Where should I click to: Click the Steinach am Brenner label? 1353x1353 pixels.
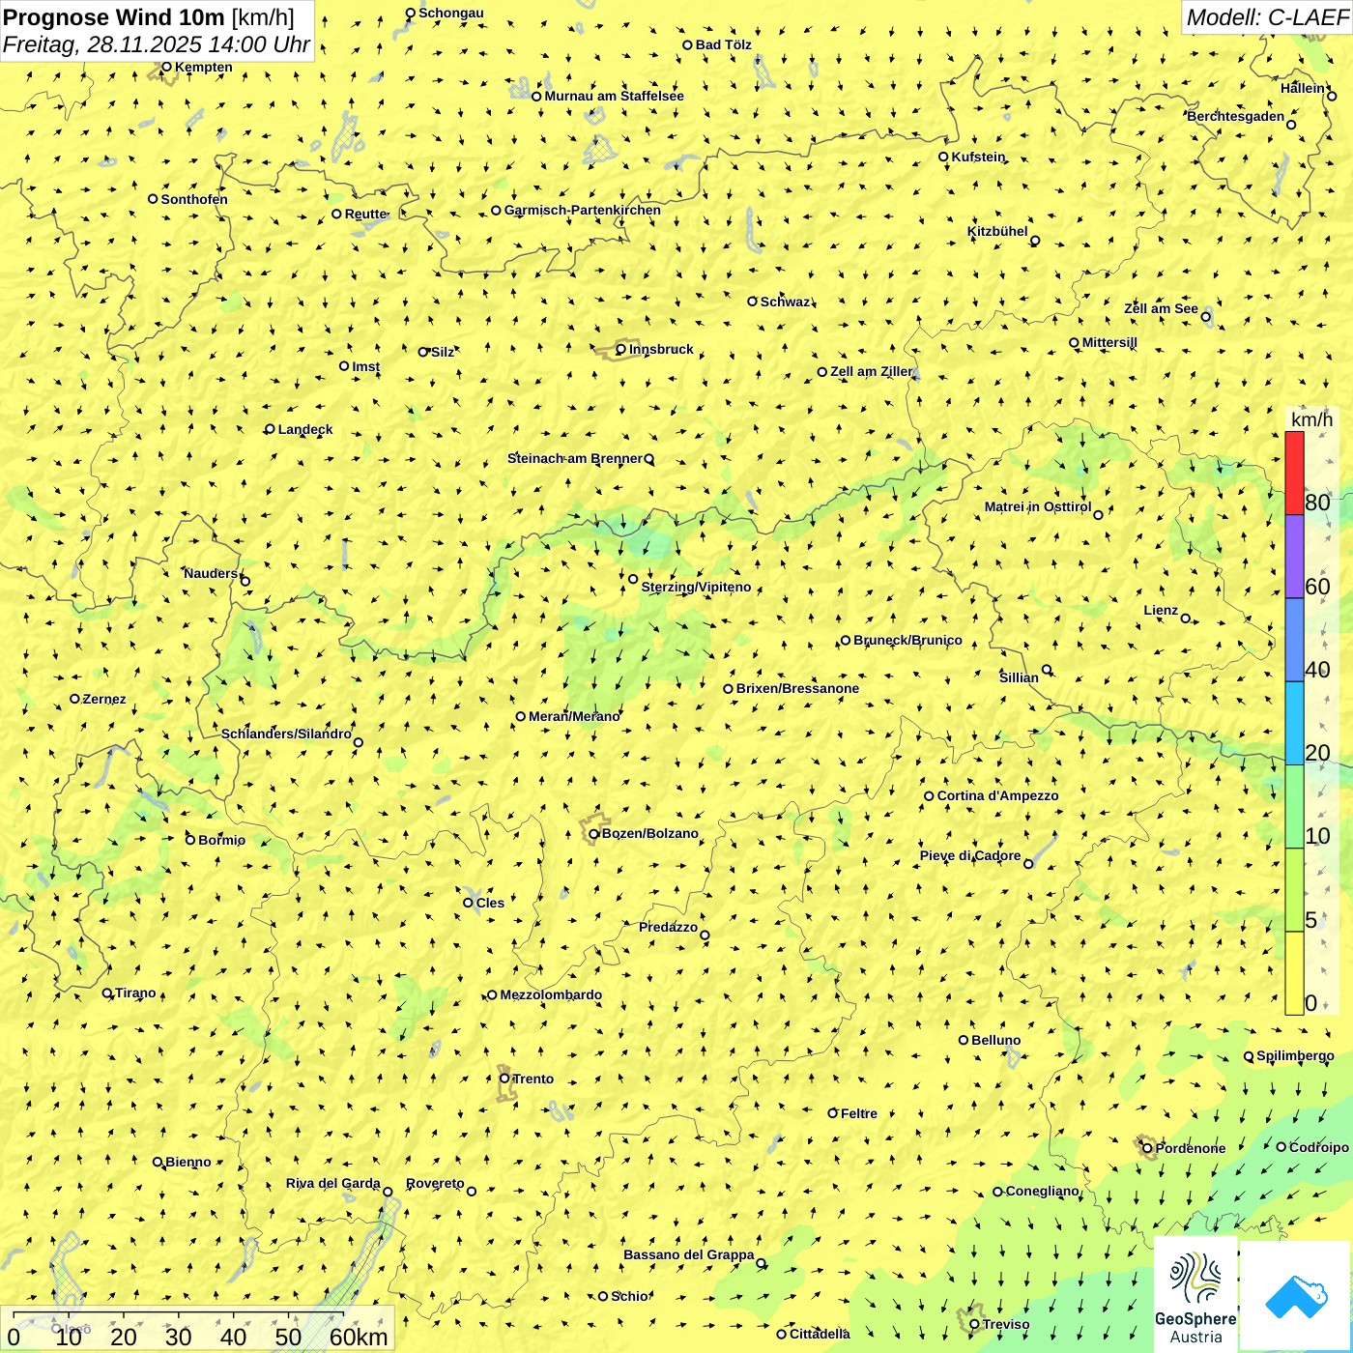pos(574,458)
